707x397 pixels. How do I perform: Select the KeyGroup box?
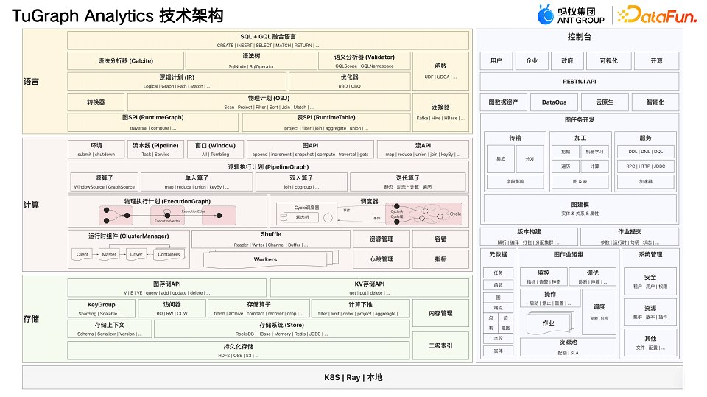(101, 309)
